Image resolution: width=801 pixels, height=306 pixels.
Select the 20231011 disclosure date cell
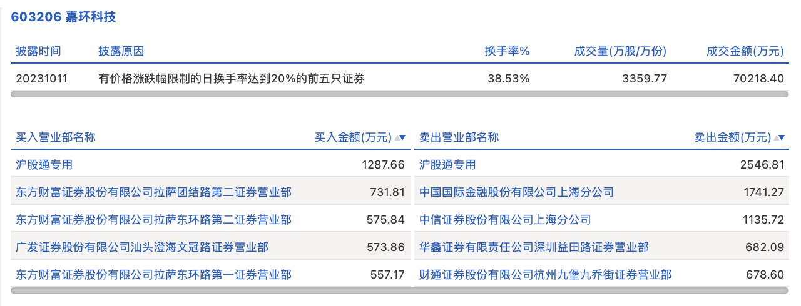tap(41, 79)
